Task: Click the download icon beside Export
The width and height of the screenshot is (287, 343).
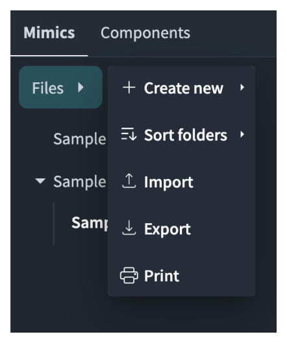Action: pyautogui.click(x=129, y=228)
